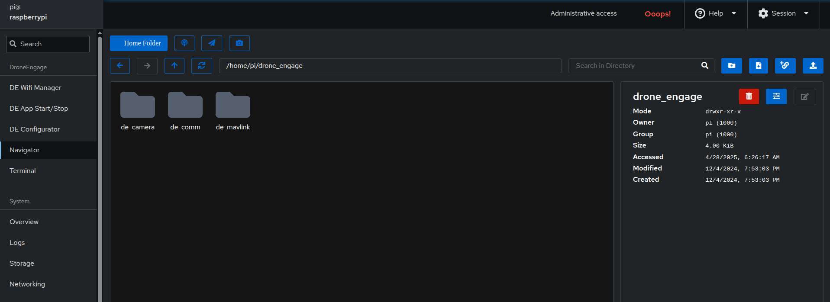Open DE App Start/Stop page
Viewport: 830px width, 302px height.
(x=48, y=109)
